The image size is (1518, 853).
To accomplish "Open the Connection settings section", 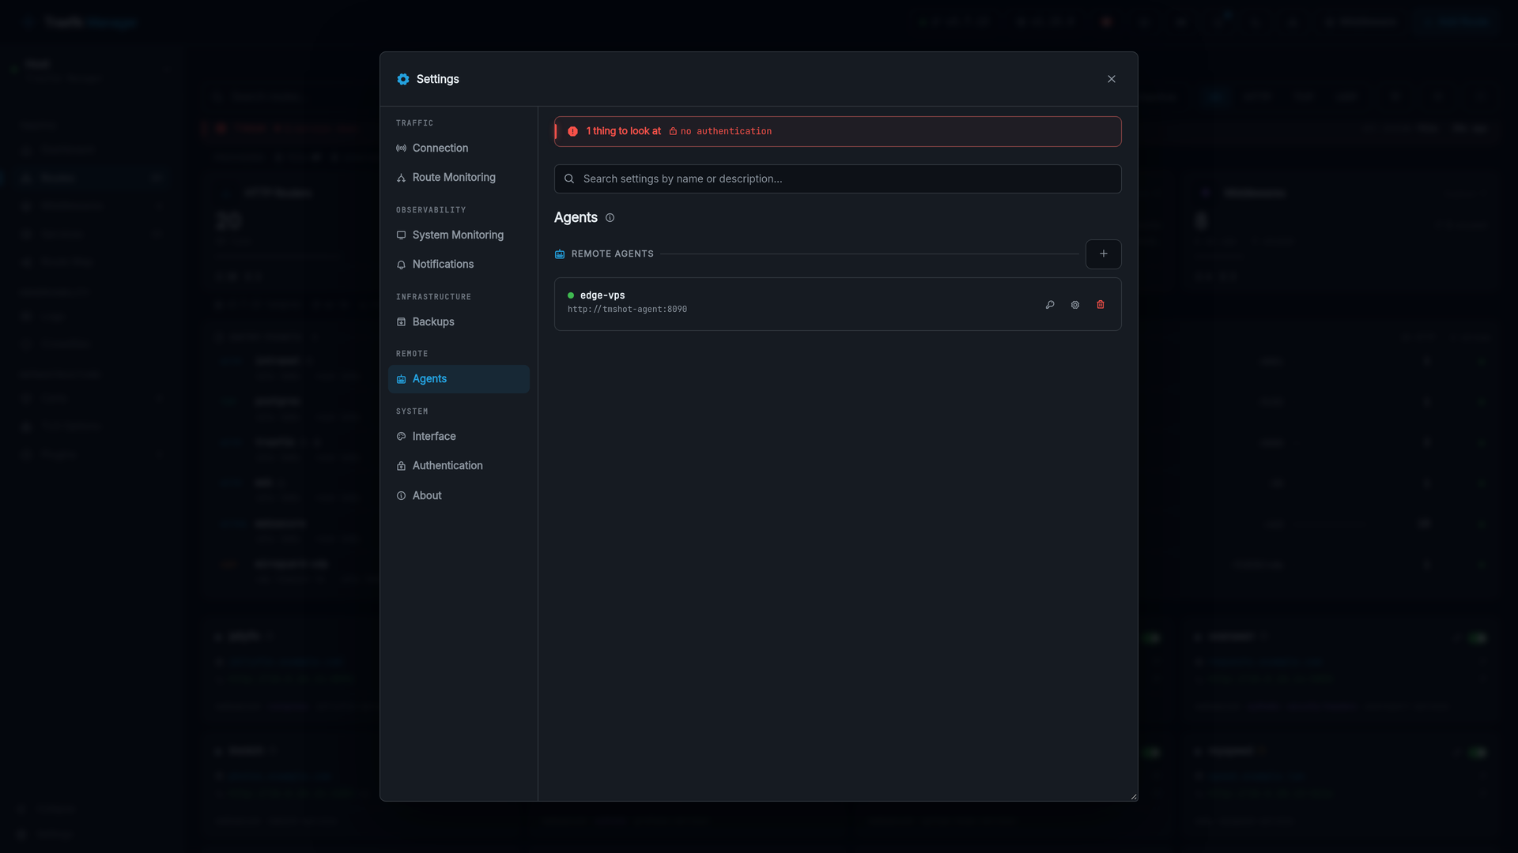I will [459, 148].
